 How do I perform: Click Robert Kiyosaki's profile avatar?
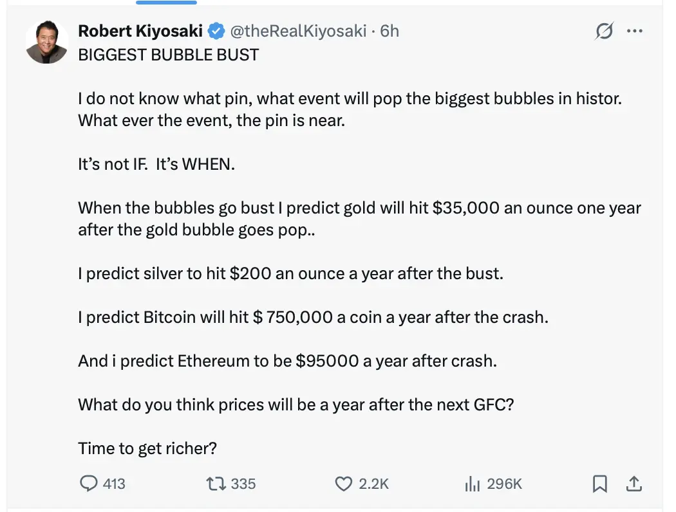[x=47, y=42]
